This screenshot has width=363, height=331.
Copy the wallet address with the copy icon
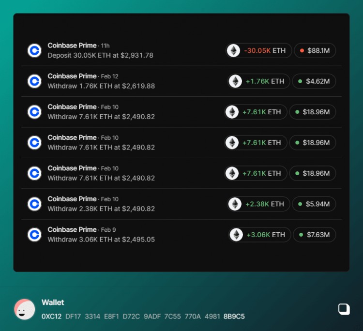[344, 309]
